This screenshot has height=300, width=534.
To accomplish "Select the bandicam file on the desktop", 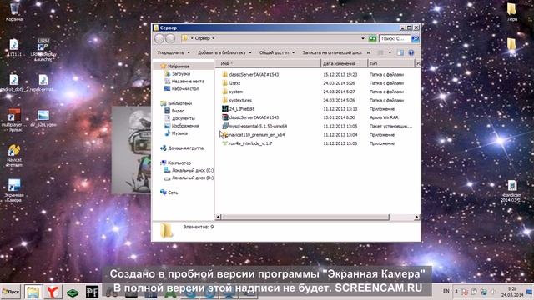I will tap(511, 191).
